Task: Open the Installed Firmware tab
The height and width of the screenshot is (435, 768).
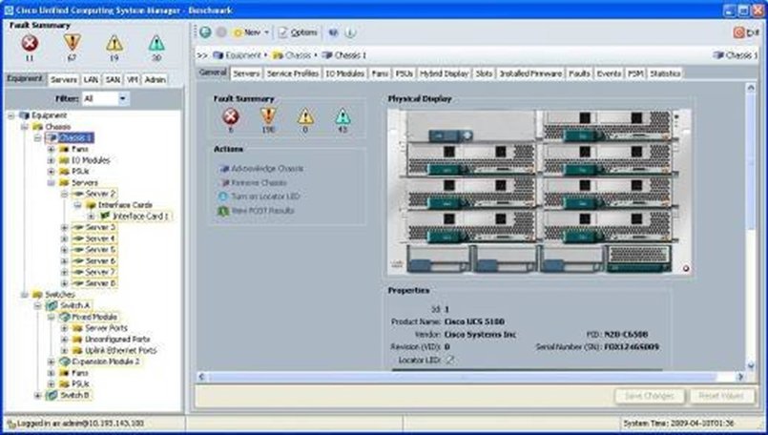Action: (x=530, y=73)
